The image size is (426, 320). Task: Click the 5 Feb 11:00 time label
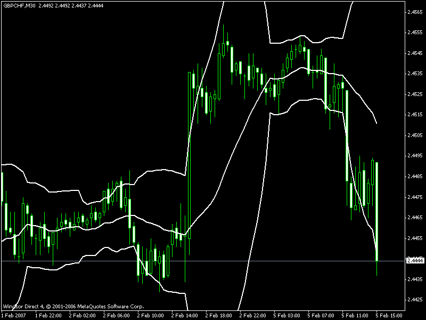pyautogui.click(x=355, y=316)
